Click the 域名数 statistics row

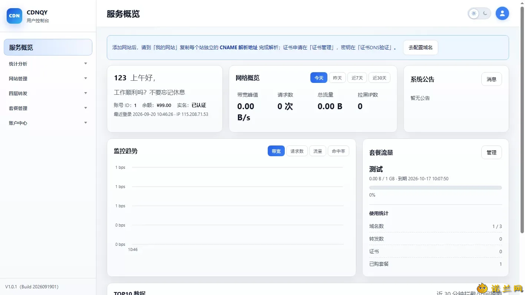(436, 226)
